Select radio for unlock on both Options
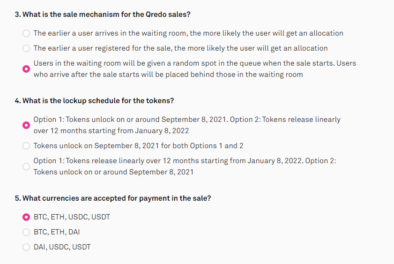 [27, 146]
